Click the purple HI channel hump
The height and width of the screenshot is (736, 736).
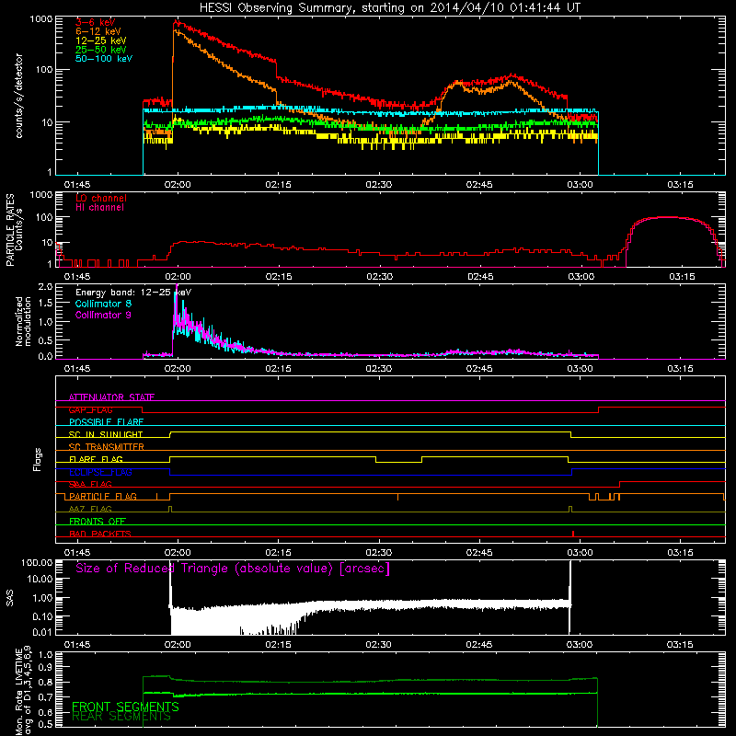click(x=673, y=242)
